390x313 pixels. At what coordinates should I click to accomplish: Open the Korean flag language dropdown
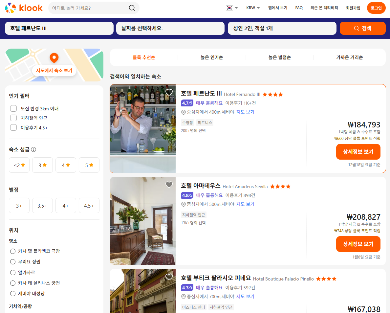[232, 8]
